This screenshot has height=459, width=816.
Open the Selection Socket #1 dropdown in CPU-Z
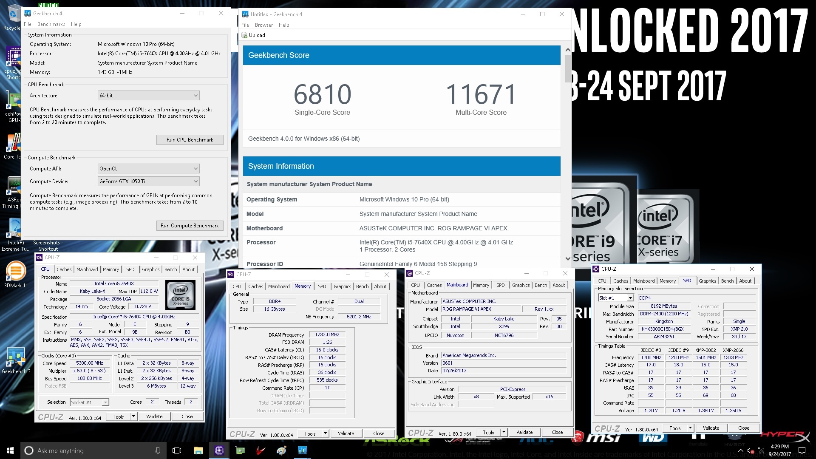[89, 402]
